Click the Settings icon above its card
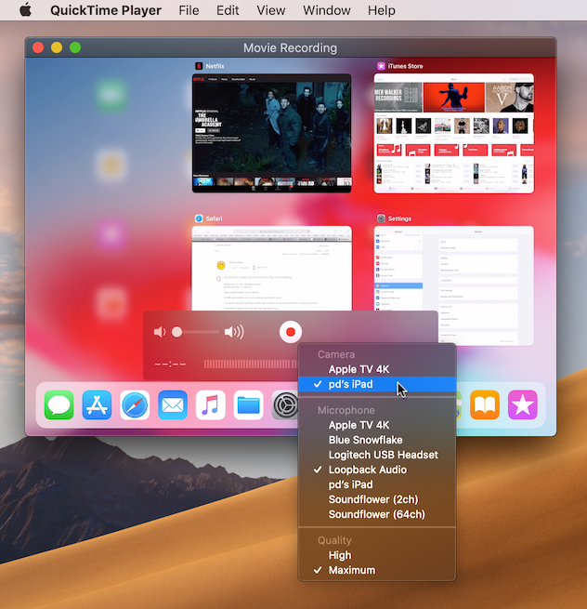This screenshot has height=609, width=587. click(381, 218)
